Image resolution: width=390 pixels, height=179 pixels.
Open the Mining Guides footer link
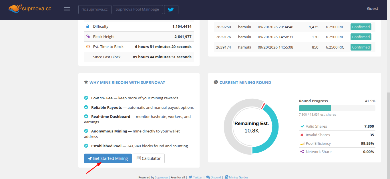click(x=236, y=177)
